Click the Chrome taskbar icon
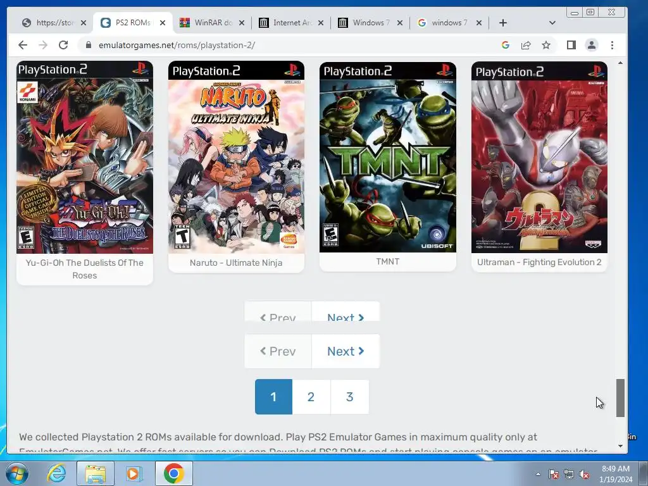Image resolution: width=648 pixels, height=486 pixels. (174, 473)
